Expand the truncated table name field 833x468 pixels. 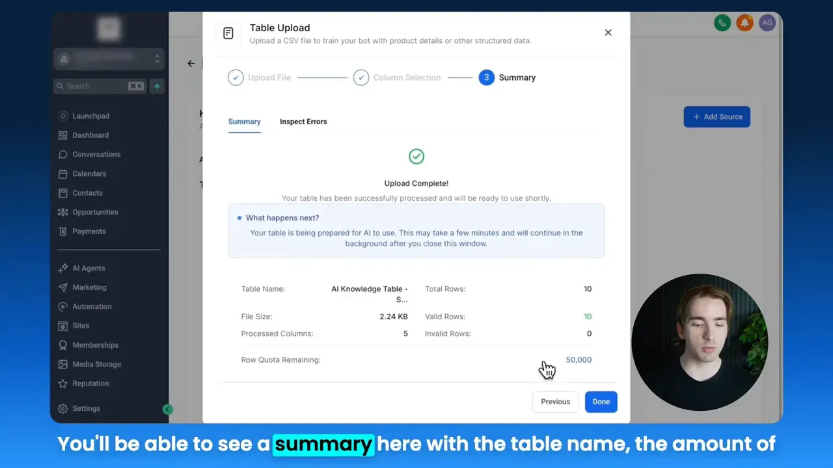pyautogui.click(x=370, y=294)
